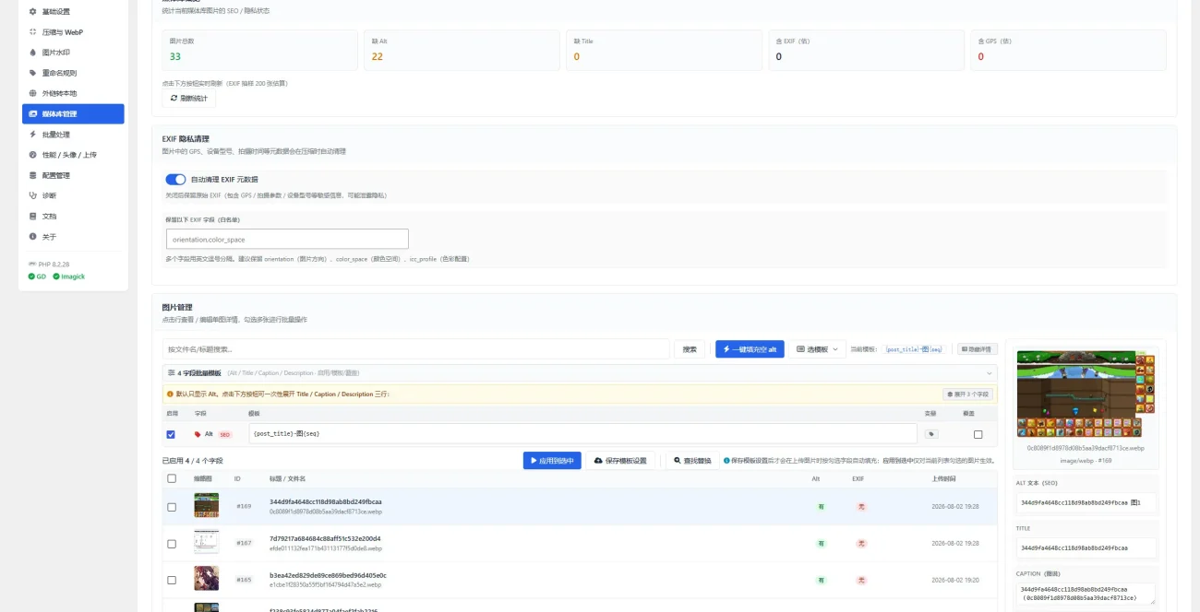Select the checkbox for image #165
1200x612 pixels.
(172, 581)
